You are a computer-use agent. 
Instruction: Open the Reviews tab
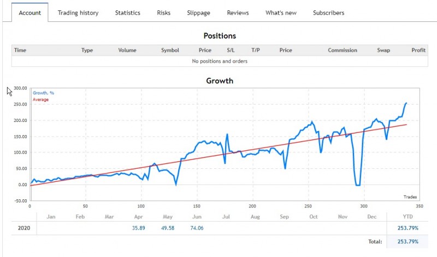point(238,13)
